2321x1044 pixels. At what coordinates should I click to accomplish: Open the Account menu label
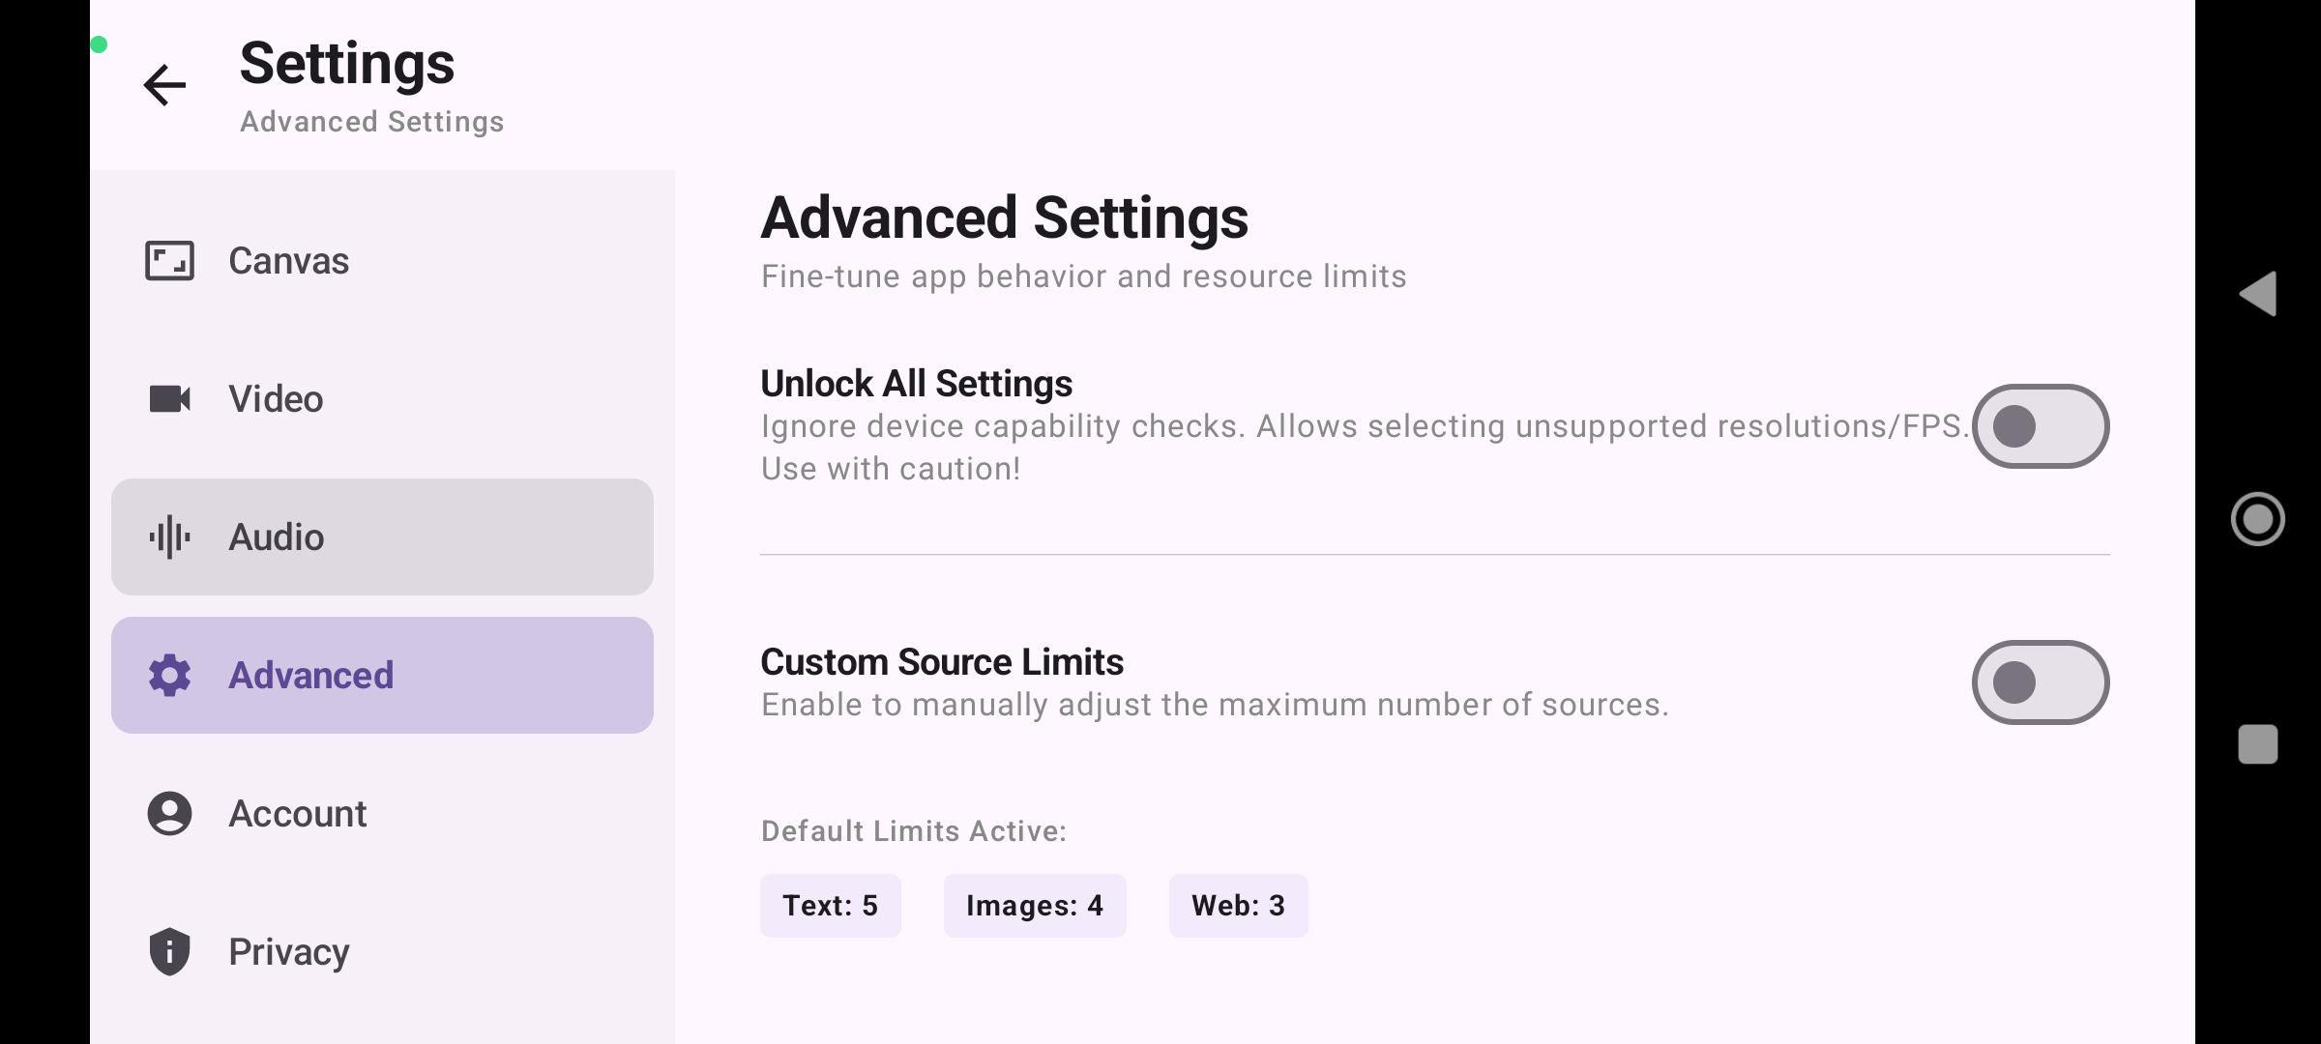(297, 814)
